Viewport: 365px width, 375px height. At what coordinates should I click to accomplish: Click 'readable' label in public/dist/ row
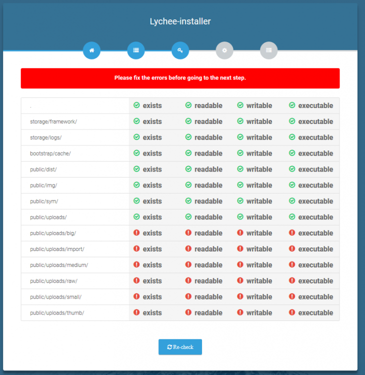[x=208, y=169]
